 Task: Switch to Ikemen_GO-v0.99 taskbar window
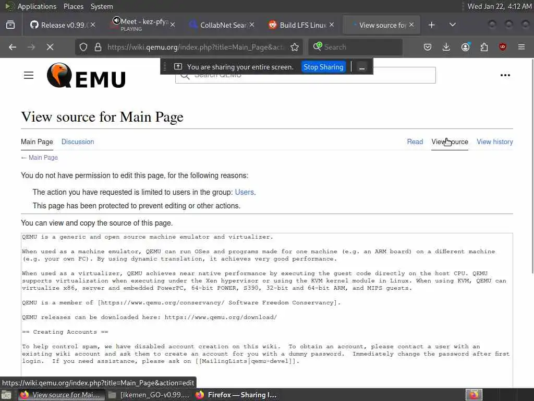coord(149,395)
